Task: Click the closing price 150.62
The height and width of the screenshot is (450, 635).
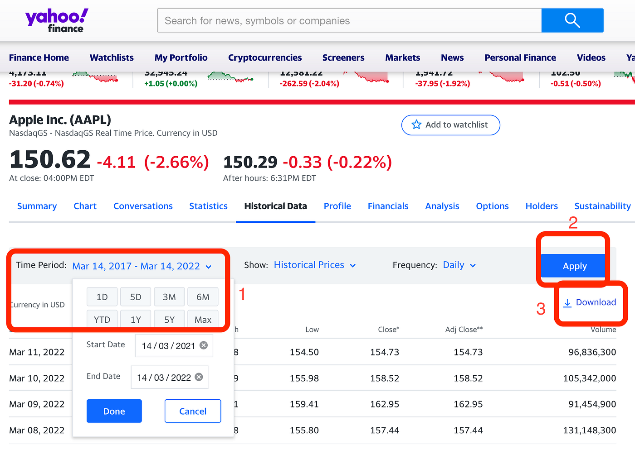Action: [x=50, y=160]
